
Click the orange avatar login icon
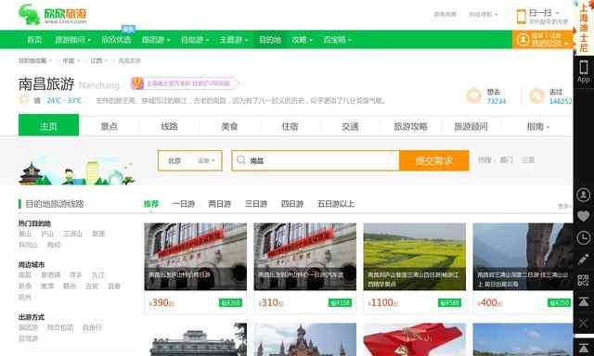tap(523, 39)
